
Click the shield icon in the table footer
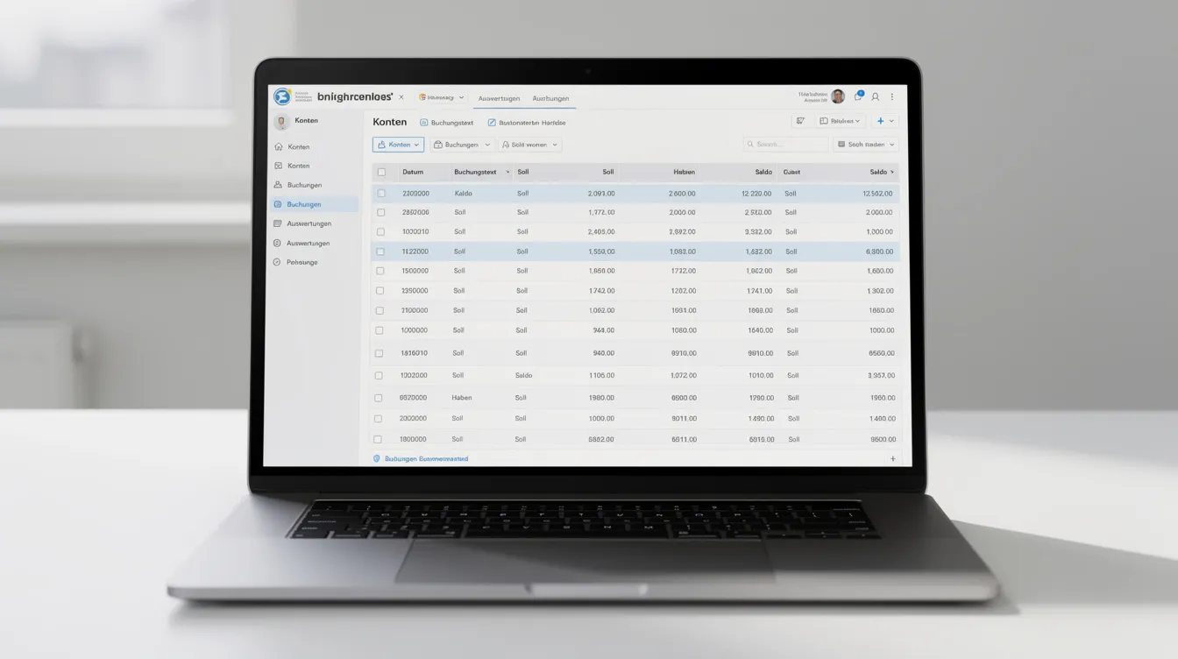click(377, 458)
